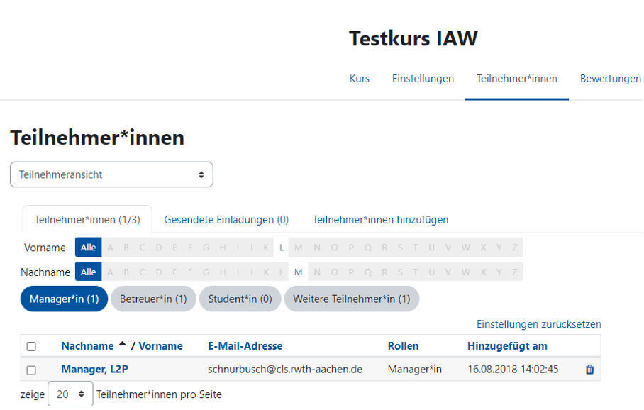Select the Student*in role filter
This screenshot has height=410, width=644.
(x=240, y=299)
